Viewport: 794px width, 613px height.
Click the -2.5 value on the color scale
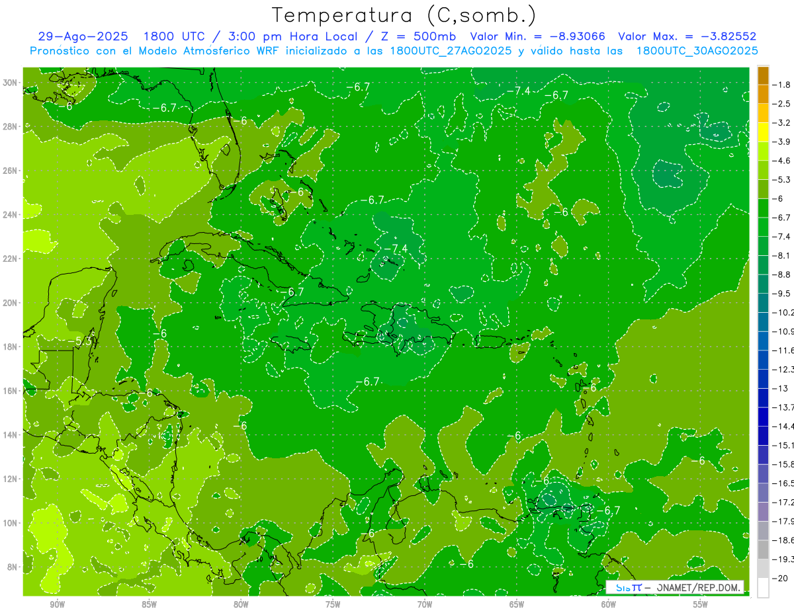(782, 104)
